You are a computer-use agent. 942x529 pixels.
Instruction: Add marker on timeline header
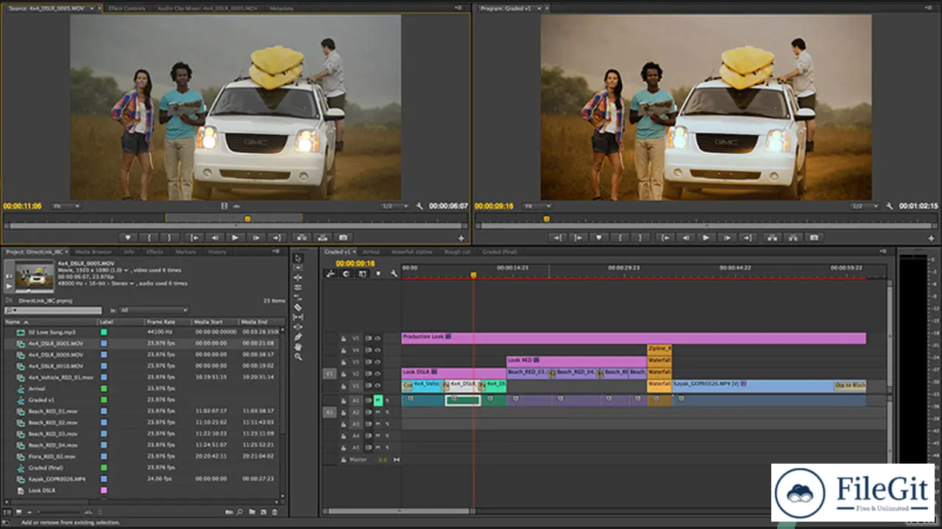(x=378, y=273)
